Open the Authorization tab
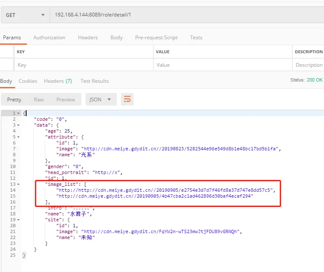The image size is (324, 272). pos(49,38)
